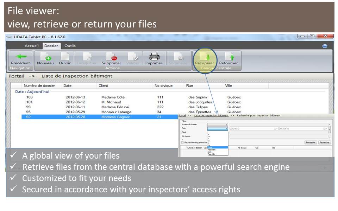Expand the Numéro de dossier operator dropdown
Viewport: 338px width, 211px height.
(x=226, y=125)
